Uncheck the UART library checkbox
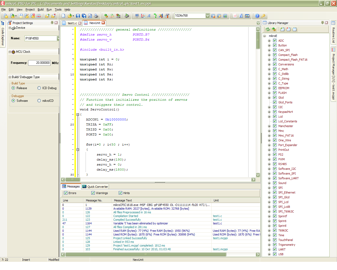This screenshot has width=337, height=270. (275, 249)
